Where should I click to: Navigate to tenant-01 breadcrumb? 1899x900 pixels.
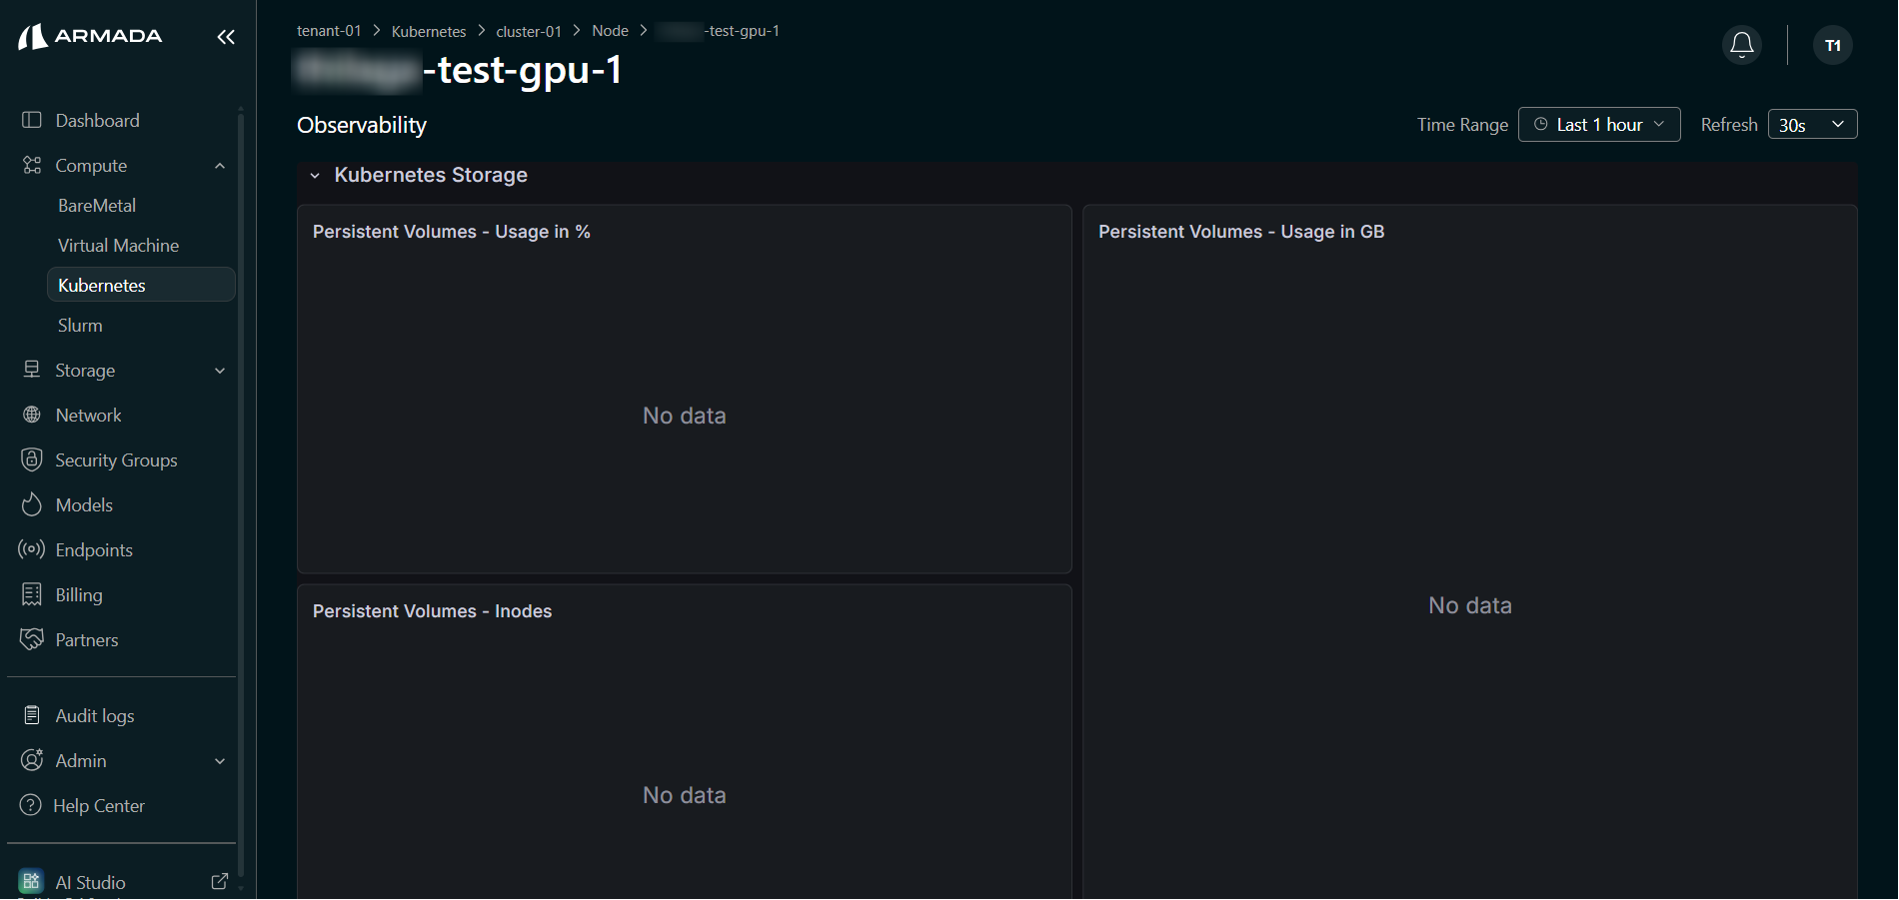(329, 31)
